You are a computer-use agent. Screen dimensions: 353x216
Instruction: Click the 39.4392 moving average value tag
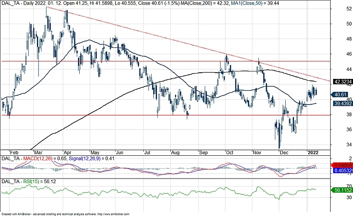point(342,103)
